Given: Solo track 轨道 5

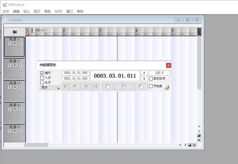Looking at the screenshot, I should click(10, 131).
